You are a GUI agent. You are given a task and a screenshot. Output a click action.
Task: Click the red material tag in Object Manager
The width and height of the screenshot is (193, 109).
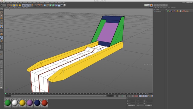coord(184,11)
